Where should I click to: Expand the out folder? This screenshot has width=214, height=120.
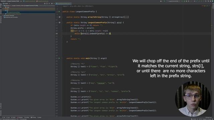click(4, 9)
